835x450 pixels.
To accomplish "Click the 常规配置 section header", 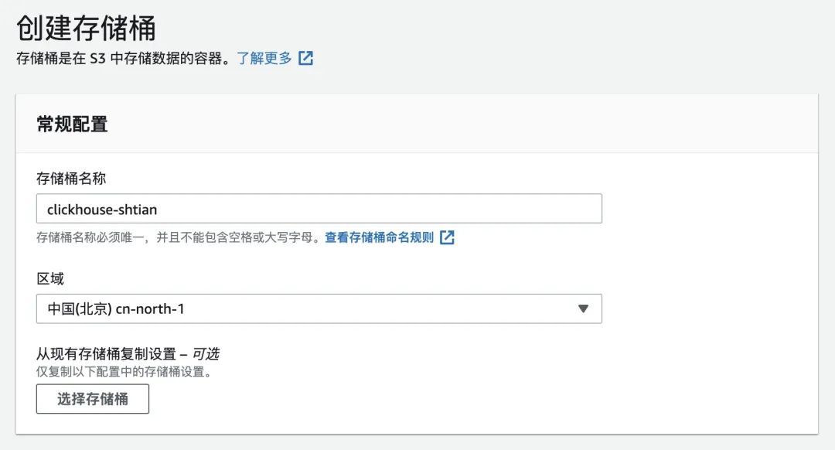I will [x=72, y=124].
